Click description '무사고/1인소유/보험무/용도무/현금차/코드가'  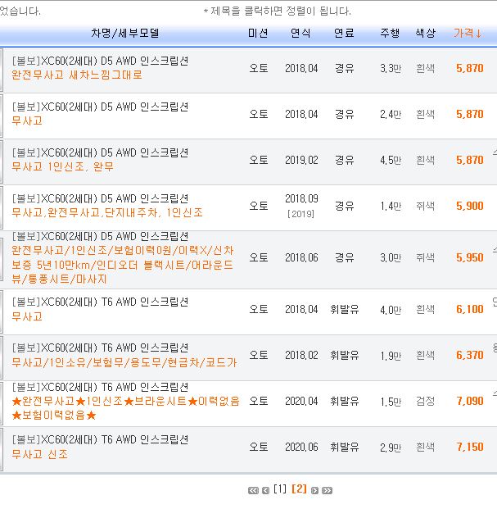[x=124, y=362]
